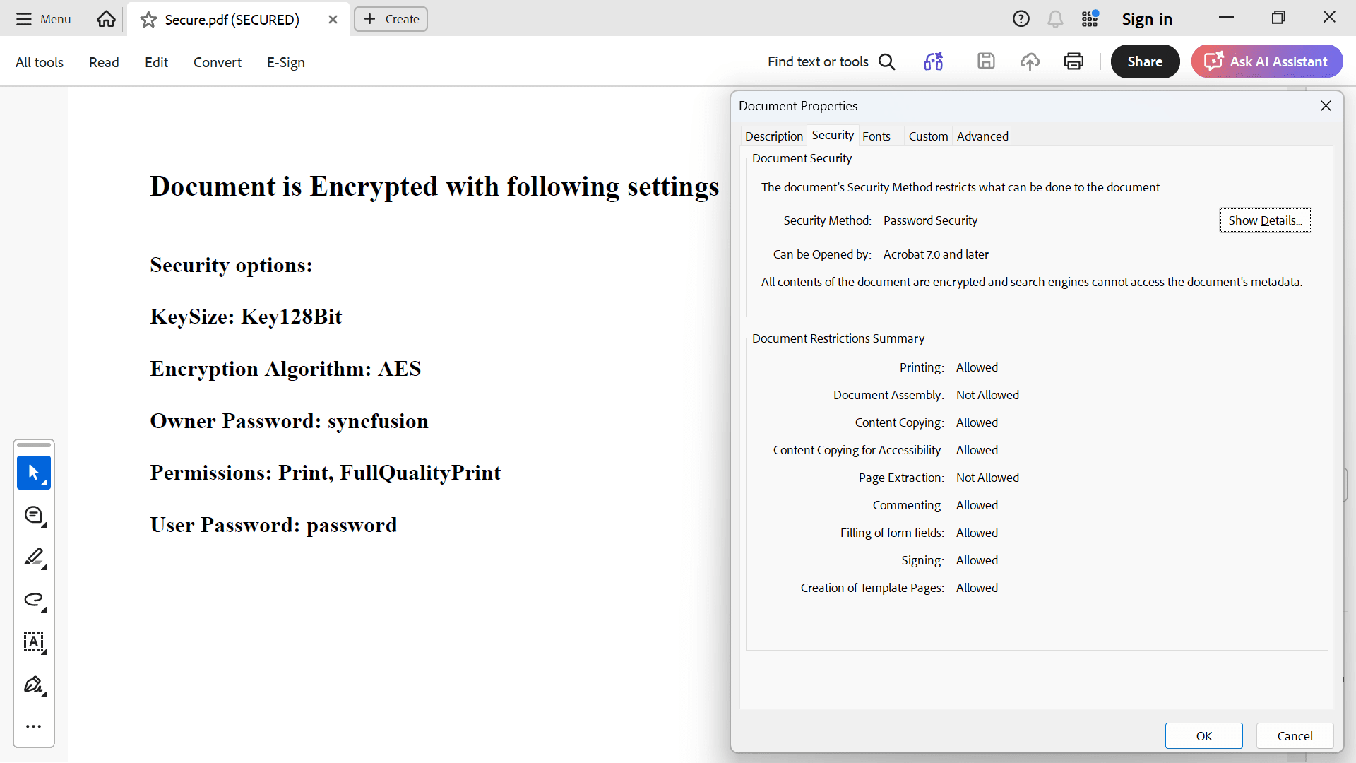Switch to the Custom tab
1356x763 pixels.
point(928,136)
